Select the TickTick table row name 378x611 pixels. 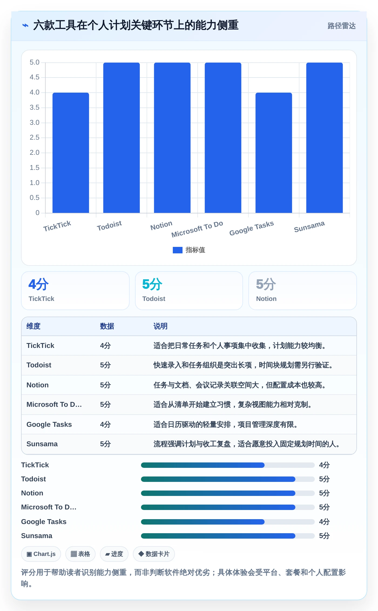coord(40,346)
